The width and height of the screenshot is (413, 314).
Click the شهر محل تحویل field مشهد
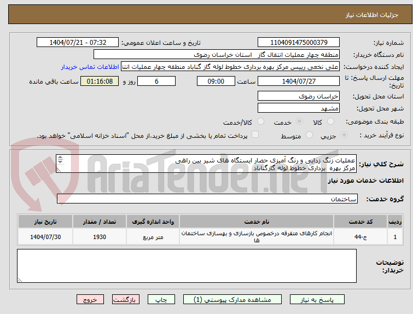pyautogui.click(x=299, y=108)
